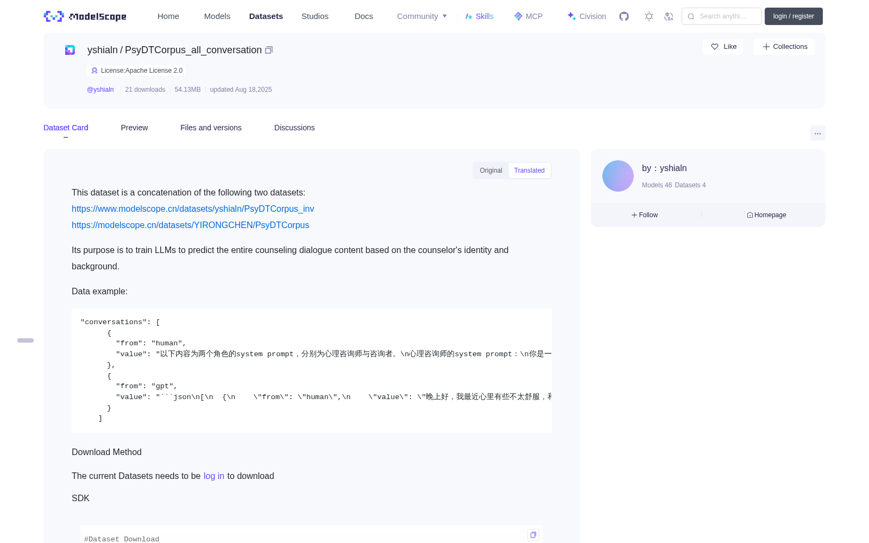This screenshot has width=869, height=543.
Task: Select the Translated language option
Action: click(530, 171)
